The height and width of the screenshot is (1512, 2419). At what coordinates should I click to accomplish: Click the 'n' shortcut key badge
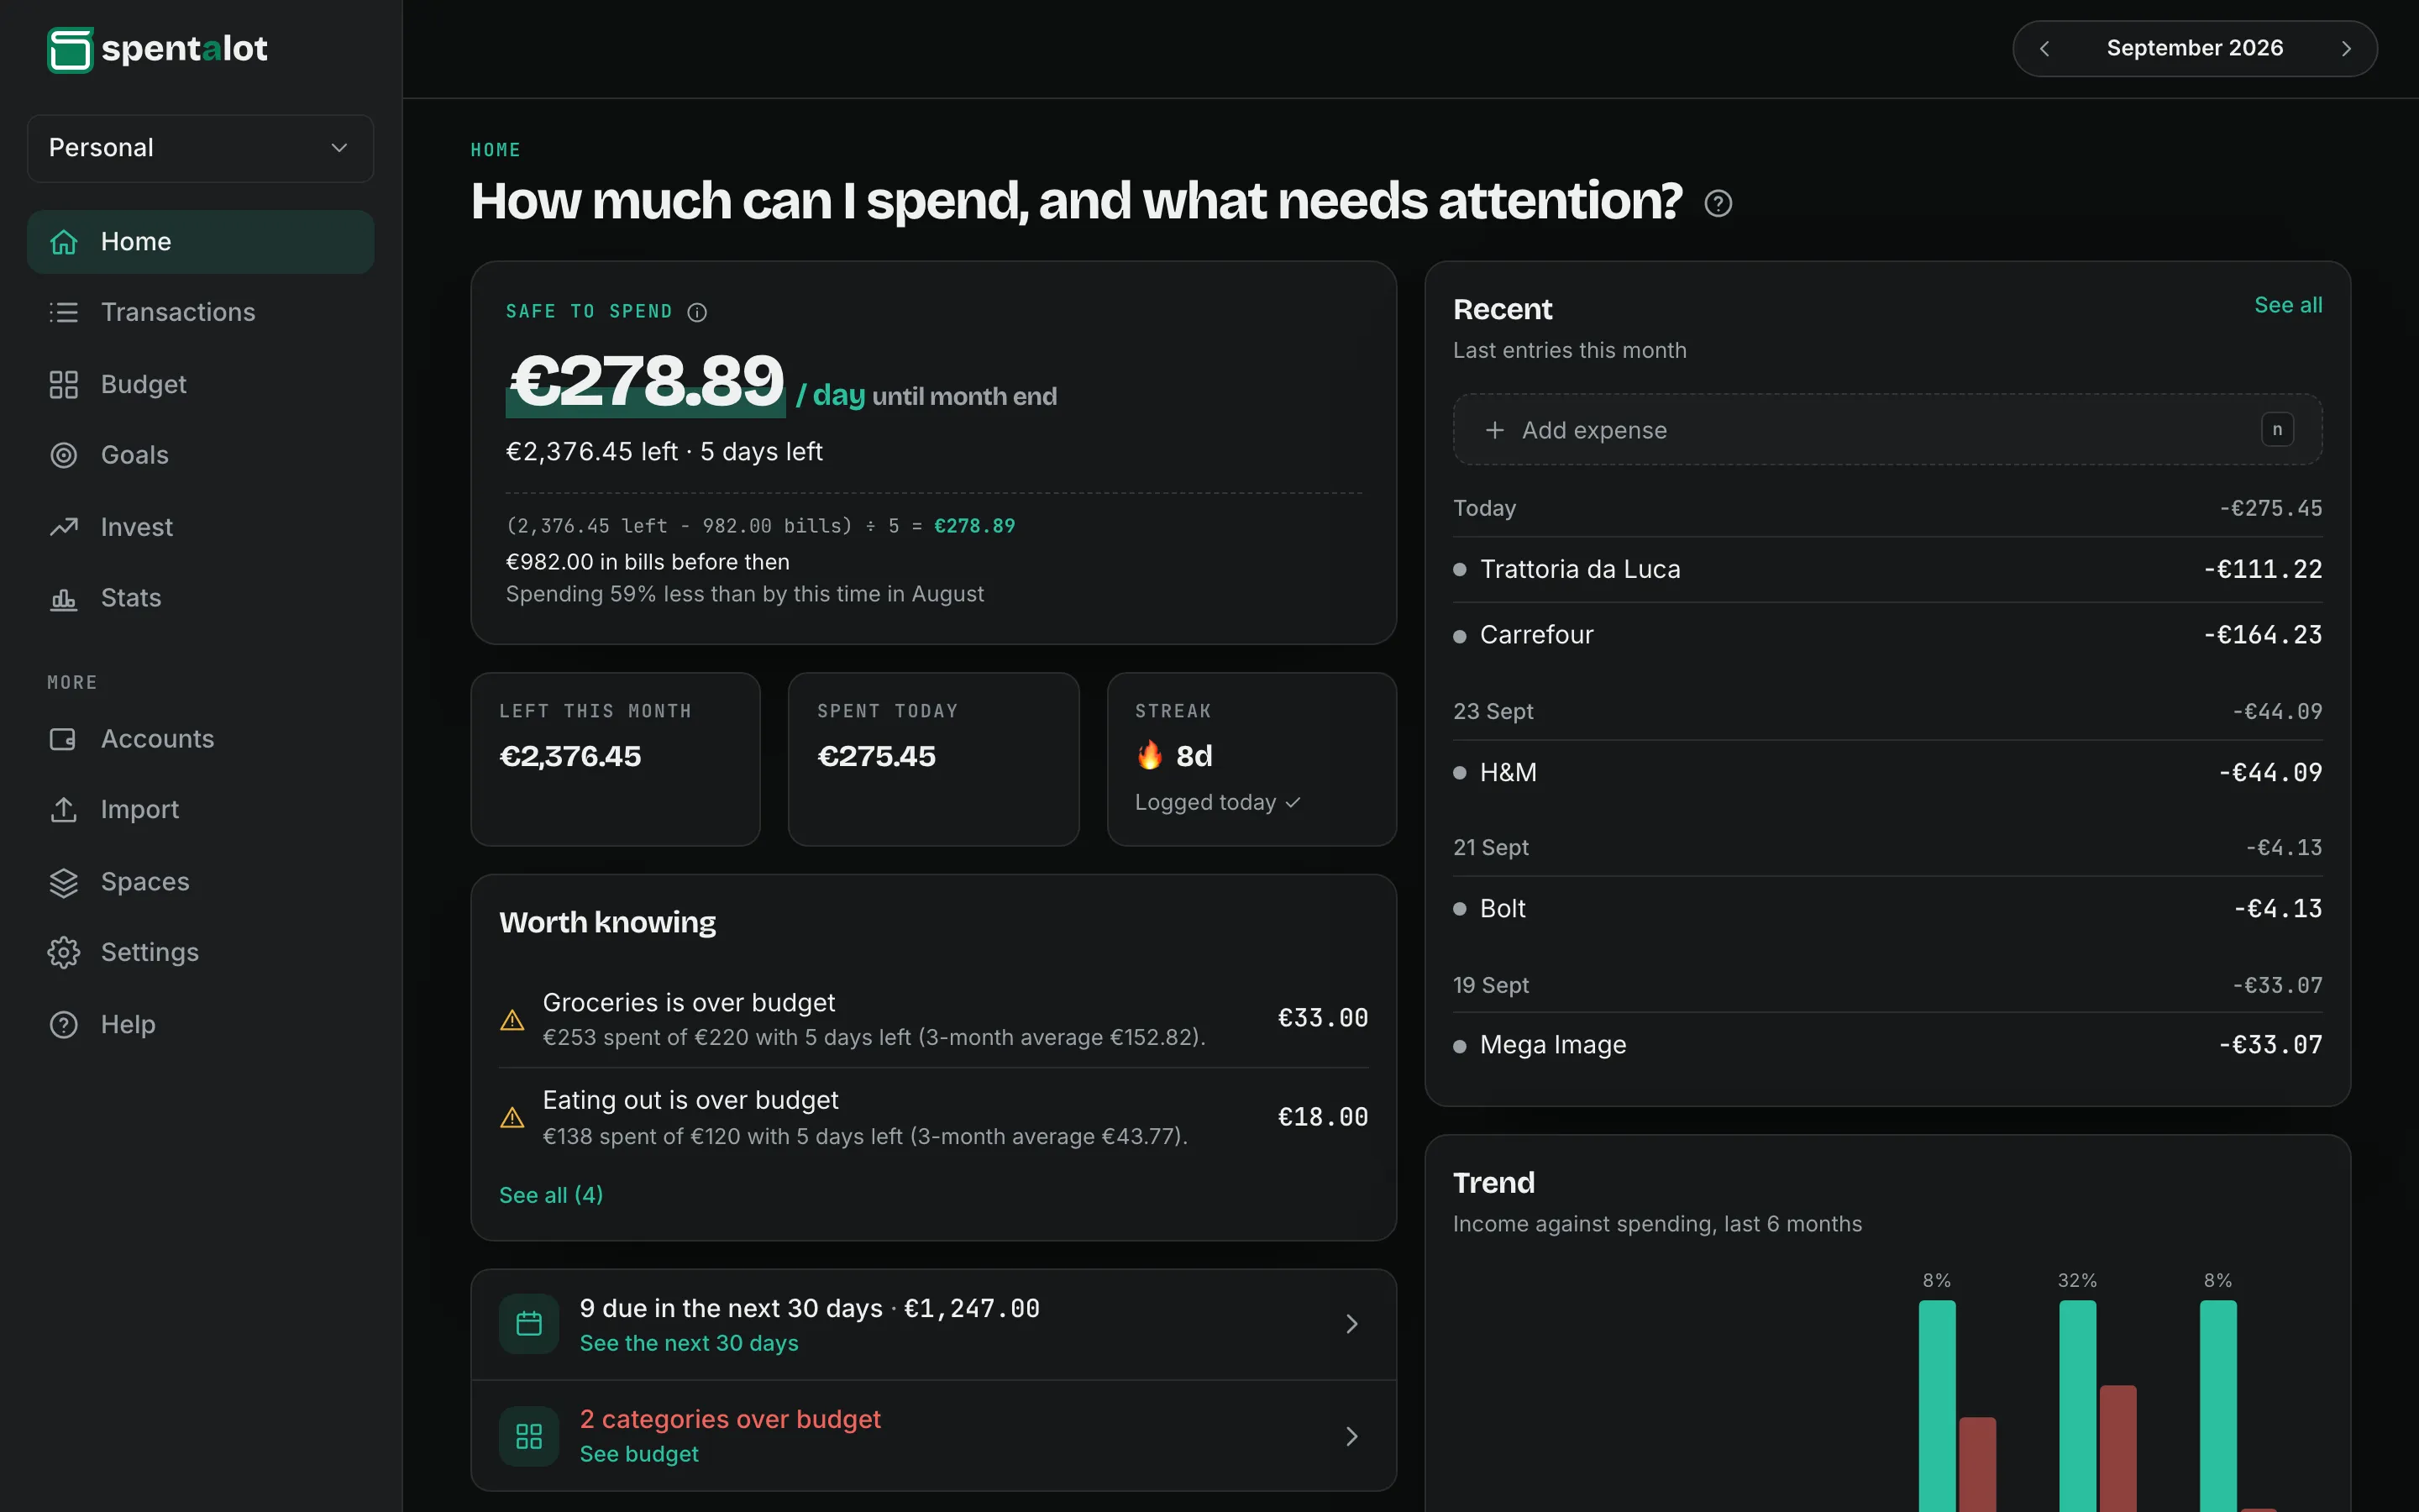(x=2276, y=430)
